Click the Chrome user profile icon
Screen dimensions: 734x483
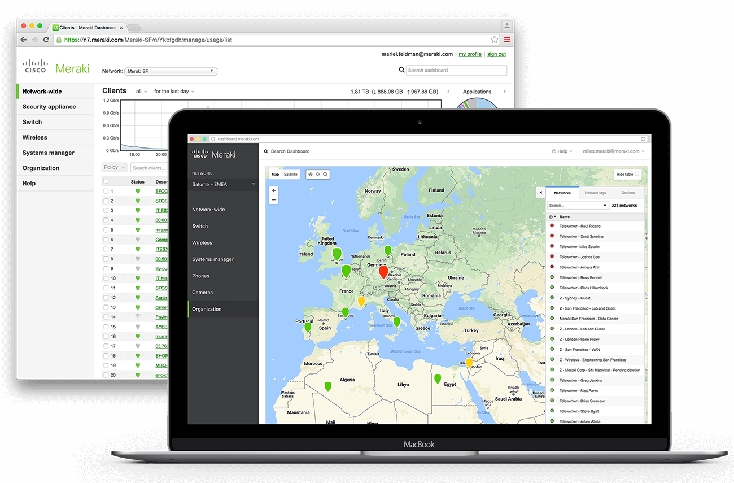[507, 25]
